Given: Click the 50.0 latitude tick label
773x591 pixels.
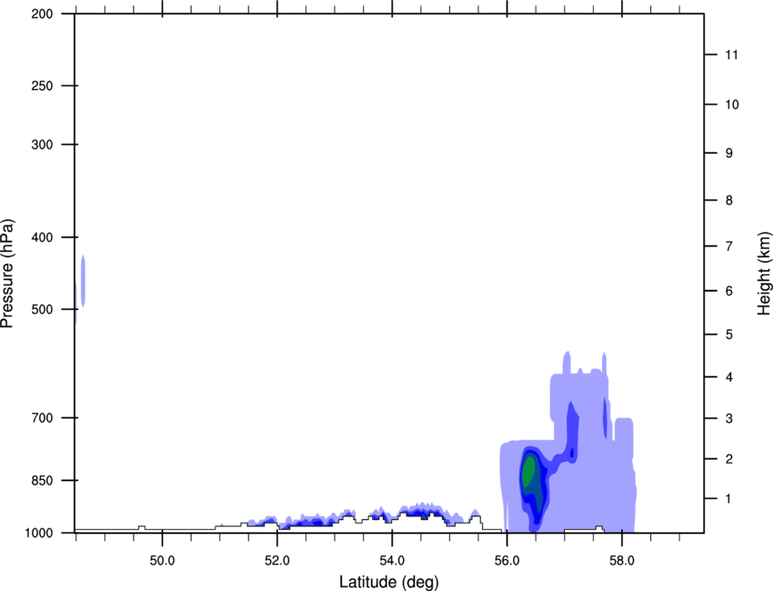Looking at the screenshot, I should tap(162, 561).
